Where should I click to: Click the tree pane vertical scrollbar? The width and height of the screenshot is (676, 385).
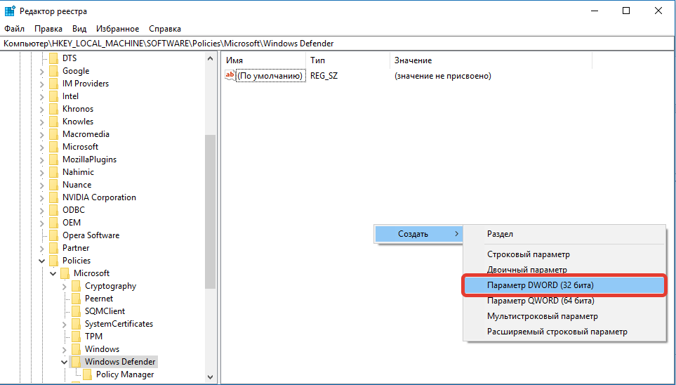(x=210, y=211)
